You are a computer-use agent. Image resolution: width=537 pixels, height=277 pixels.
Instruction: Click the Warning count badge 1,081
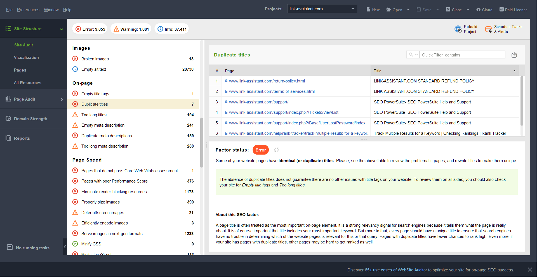[131, 29]
